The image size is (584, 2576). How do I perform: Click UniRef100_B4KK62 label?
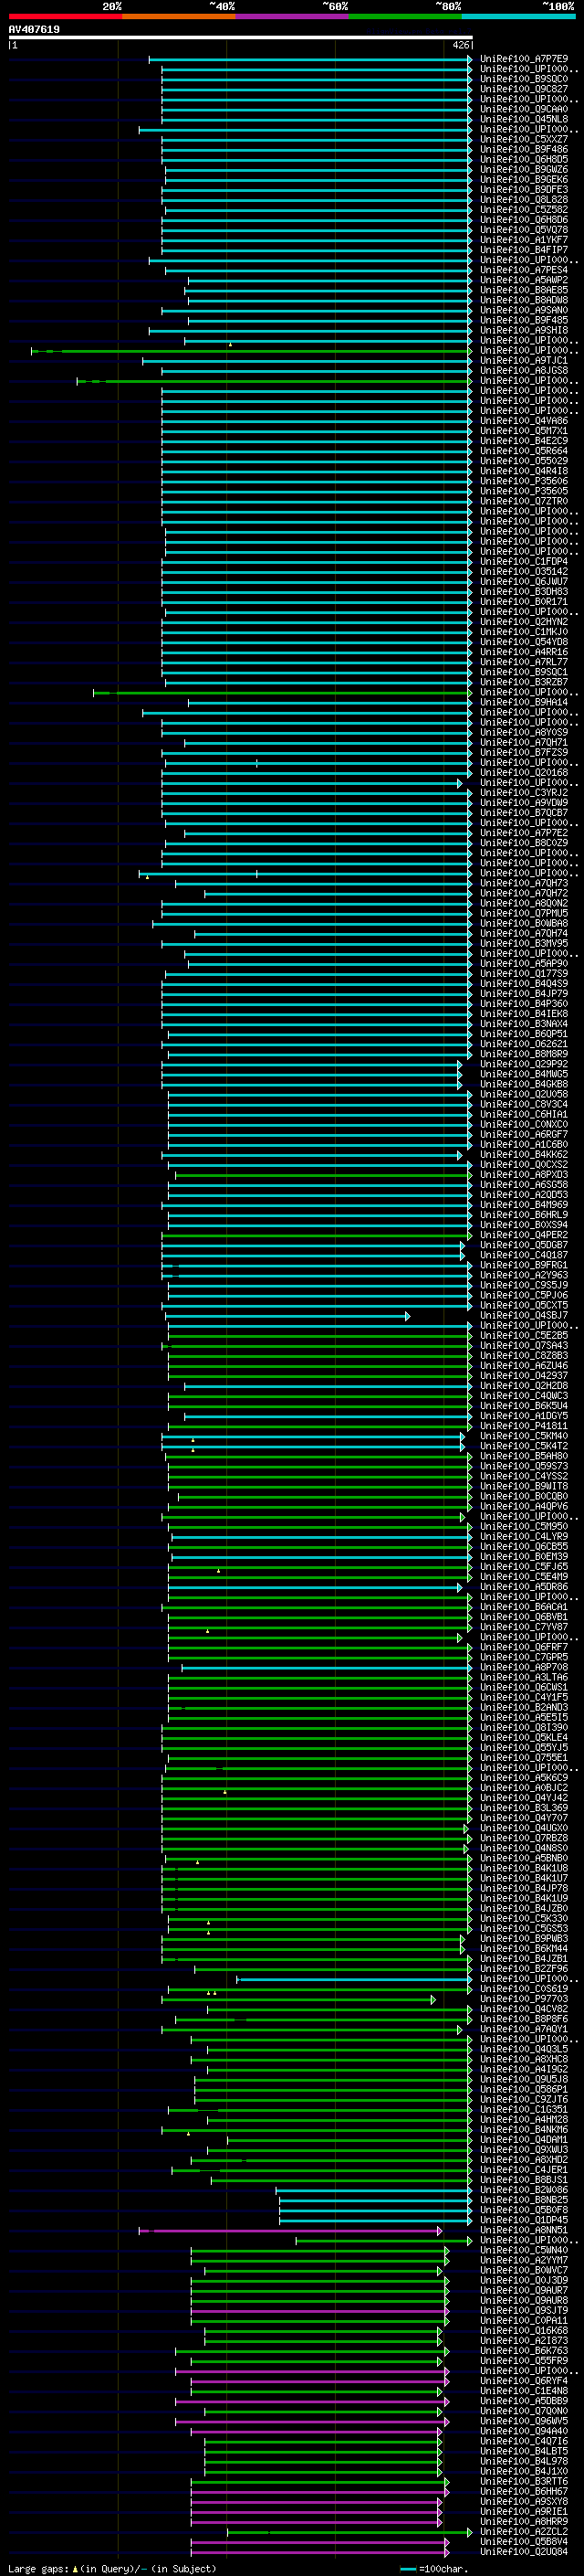[524, 1154]
